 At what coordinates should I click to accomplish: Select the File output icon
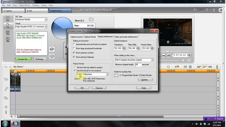(8, 25)
